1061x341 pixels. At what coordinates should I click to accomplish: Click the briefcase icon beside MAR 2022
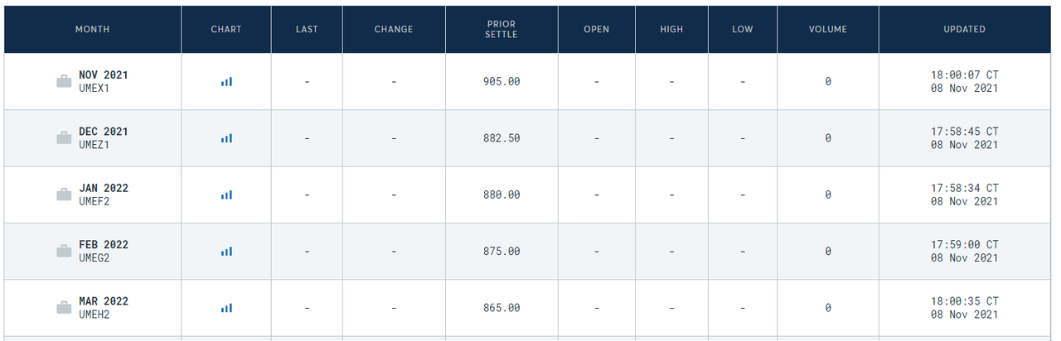(64, 308)
